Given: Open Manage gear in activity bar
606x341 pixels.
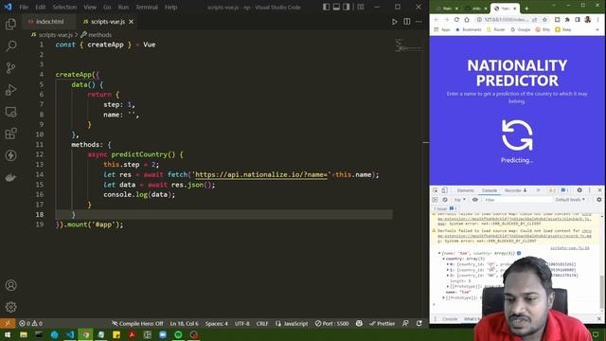Looking at the screenshot, I should tap(10, 307).
